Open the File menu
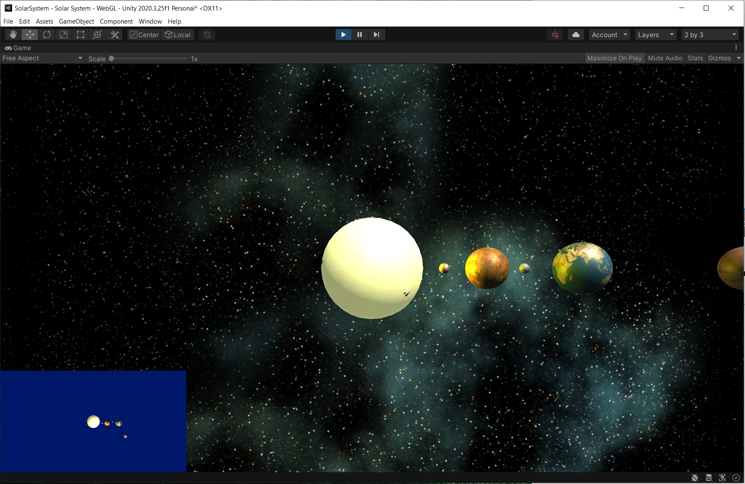The image size is (745, 484). [x=8, y=21]
